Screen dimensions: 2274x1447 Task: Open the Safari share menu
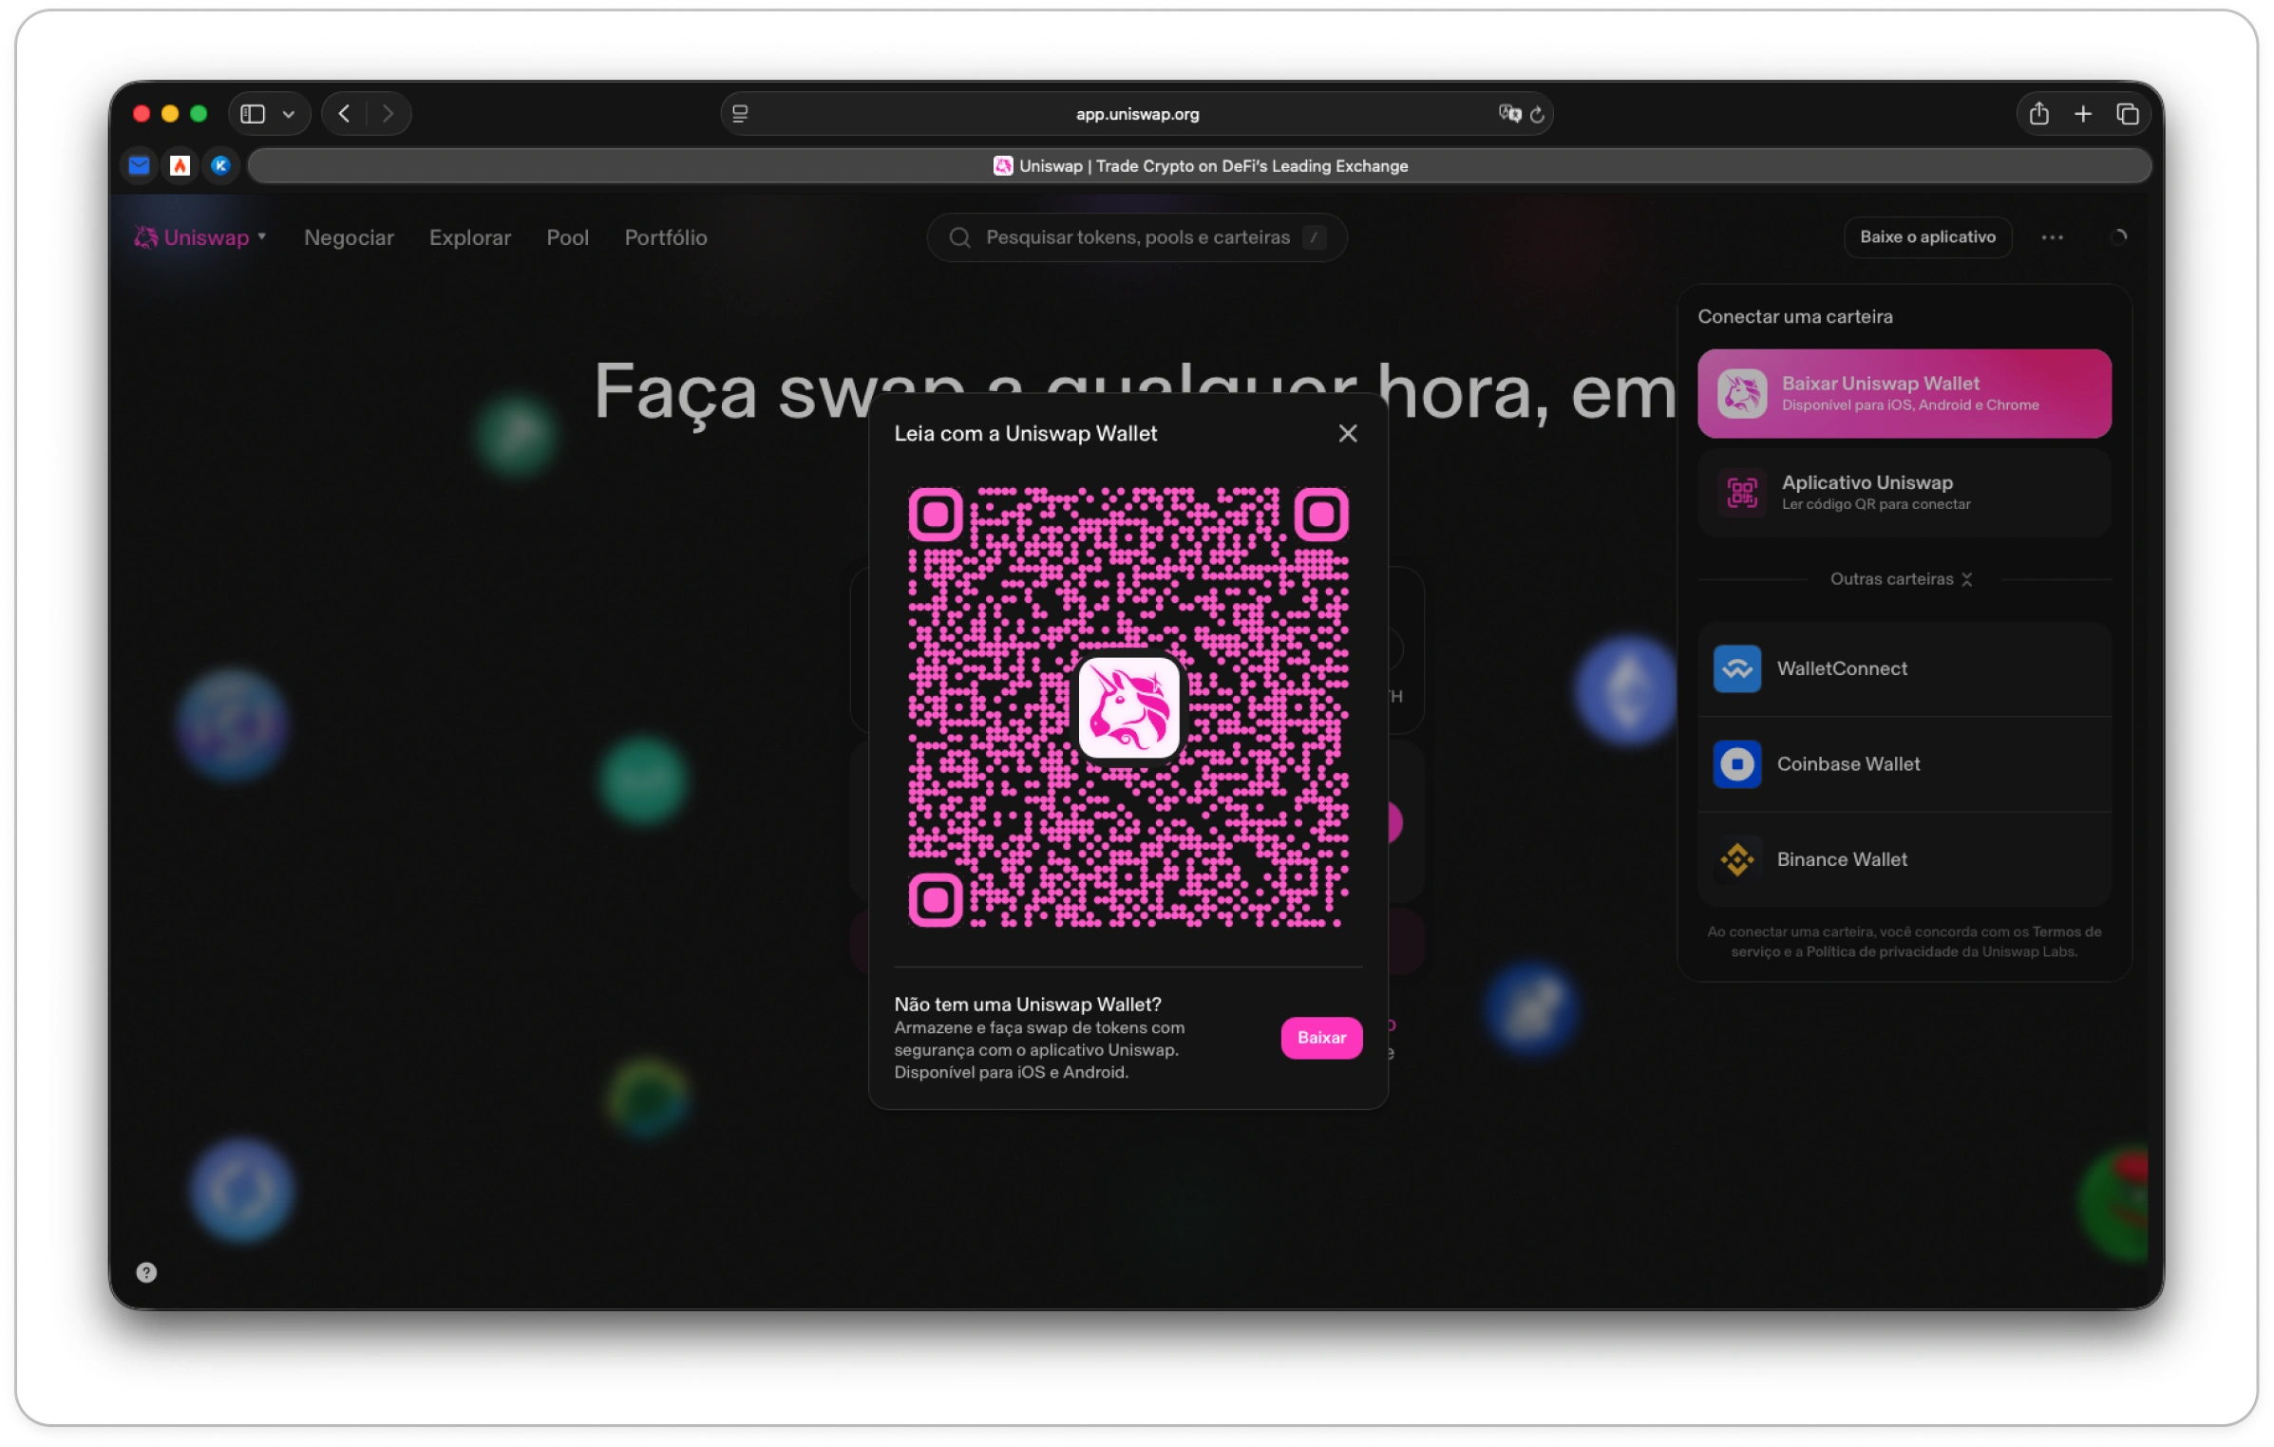[2038, 114]
